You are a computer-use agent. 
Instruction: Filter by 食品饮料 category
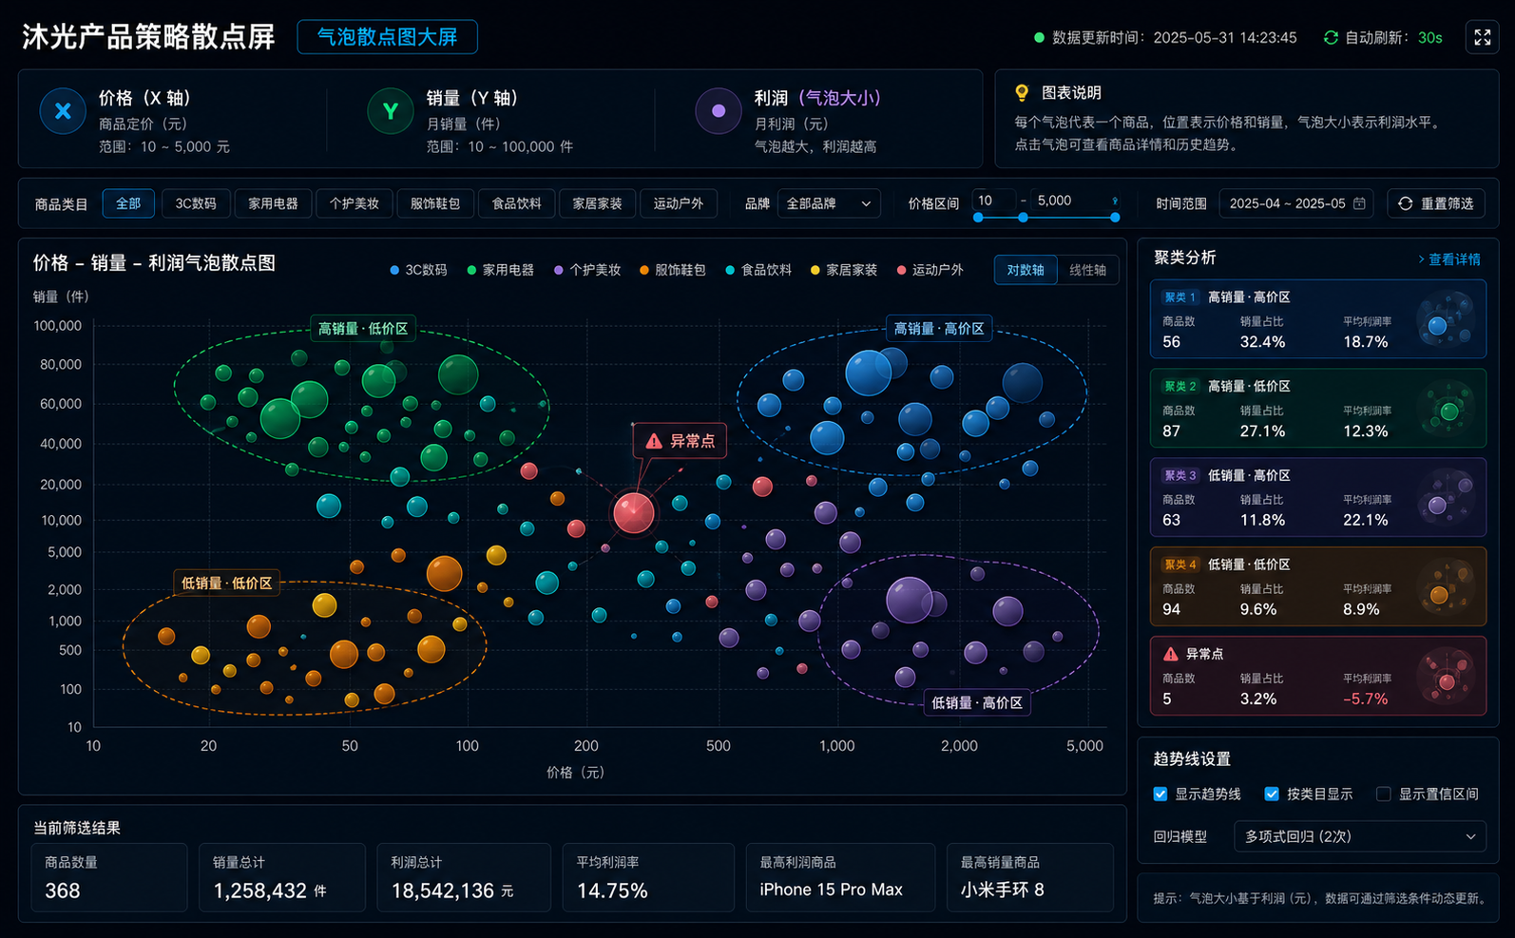(516, 203)
